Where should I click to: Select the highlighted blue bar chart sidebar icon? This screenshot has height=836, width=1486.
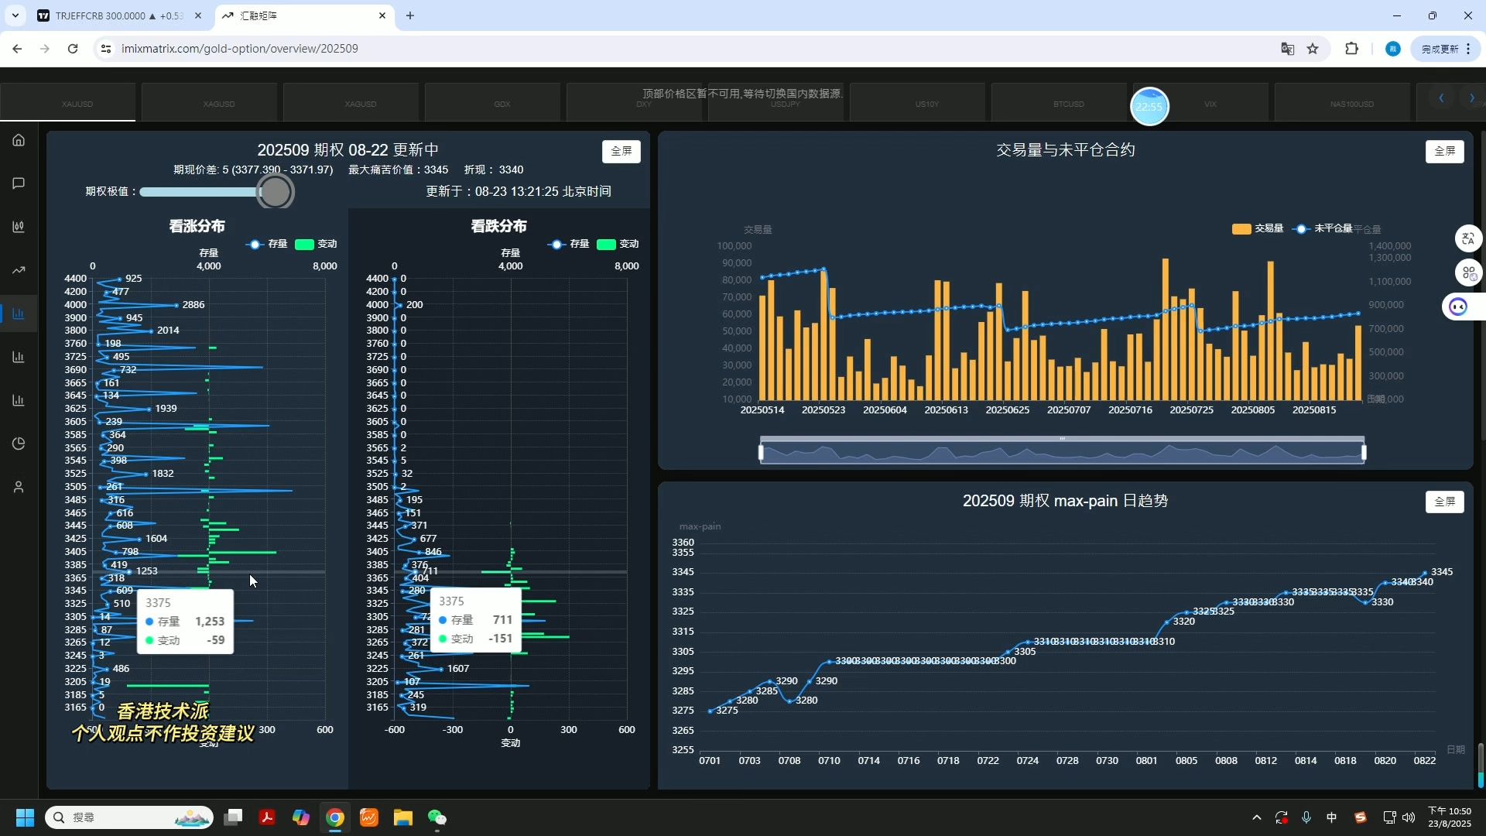[x=19, y=313]
